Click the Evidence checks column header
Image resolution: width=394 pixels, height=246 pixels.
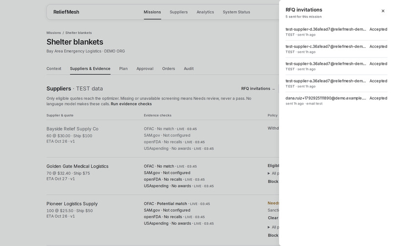click(157, 115)
